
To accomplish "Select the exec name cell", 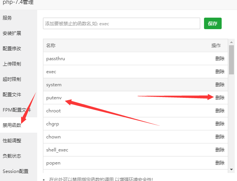I will coord(51,72).
